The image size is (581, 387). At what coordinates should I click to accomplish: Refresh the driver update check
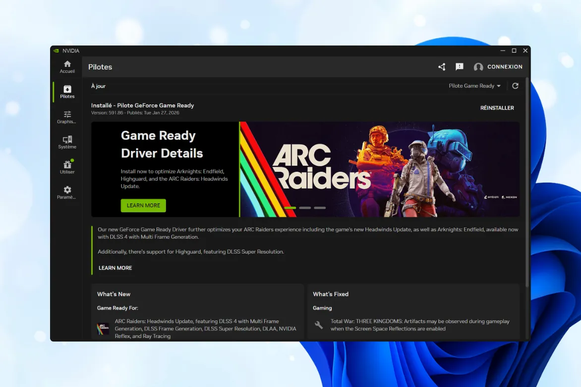[515, 86]
